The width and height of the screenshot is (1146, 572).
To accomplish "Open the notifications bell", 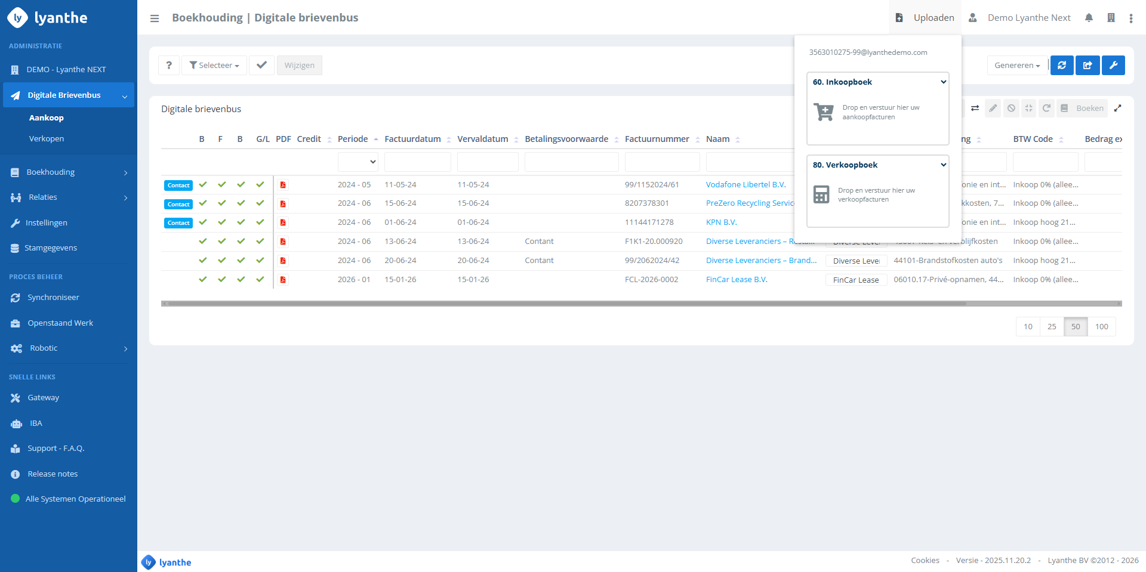I will coord(1089,18).
